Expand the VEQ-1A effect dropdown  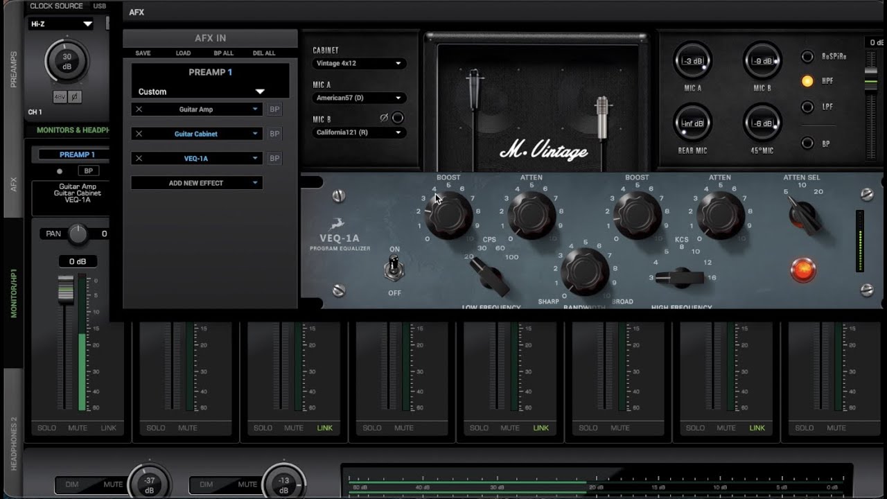(255, 159)
